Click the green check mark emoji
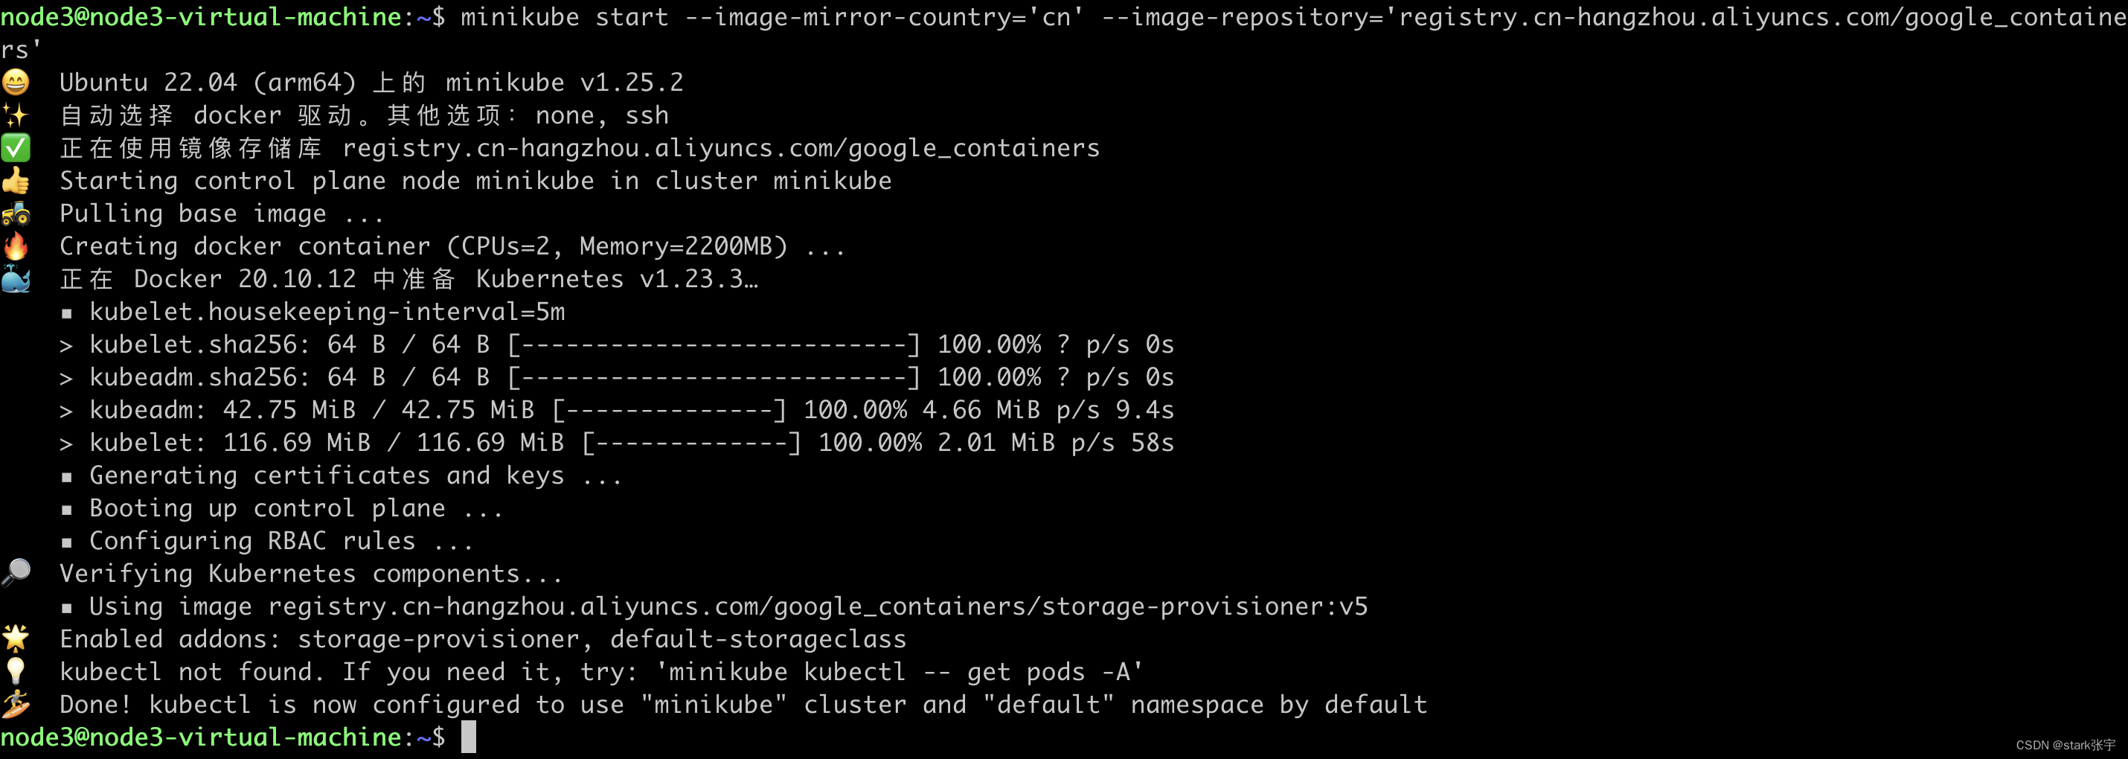 tap(16, 148)
